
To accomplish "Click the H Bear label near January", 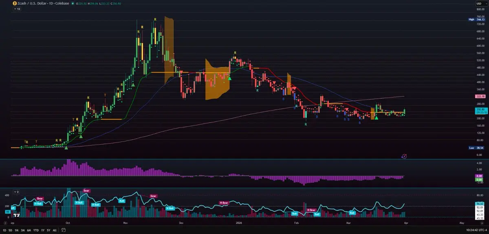I will point(224,203).
